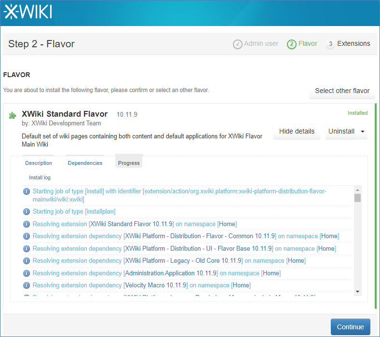Screen dimensions: 380x337
Task: Click the Flavor step number 2 icon
Action: (x=292, y=44)
